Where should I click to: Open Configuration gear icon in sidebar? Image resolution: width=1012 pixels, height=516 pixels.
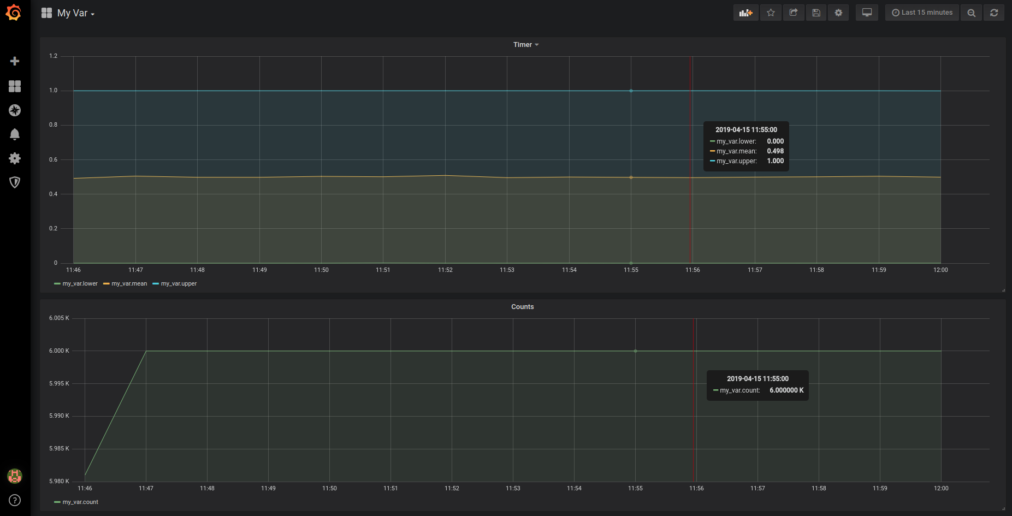click(15, 158)
